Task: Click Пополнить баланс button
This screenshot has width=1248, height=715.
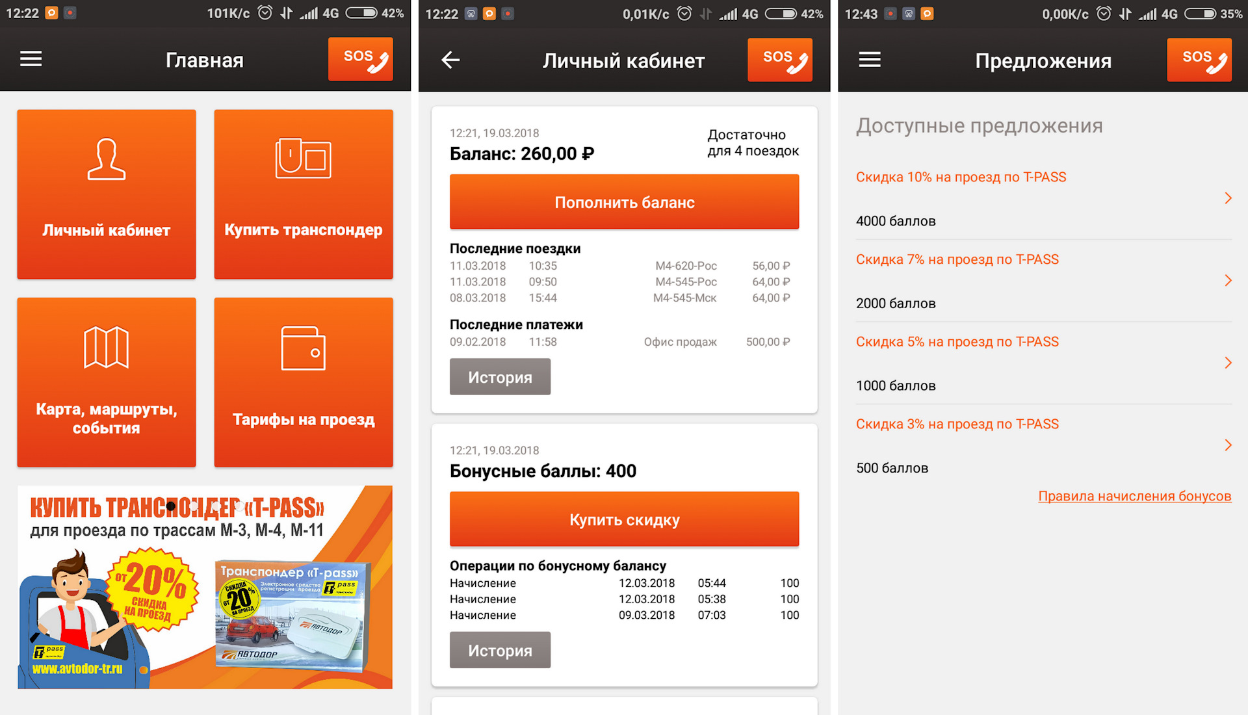Action: point(623,202)
